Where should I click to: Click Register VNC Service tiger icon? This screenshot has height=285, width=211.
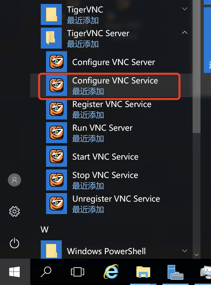[x=57, y=109]
